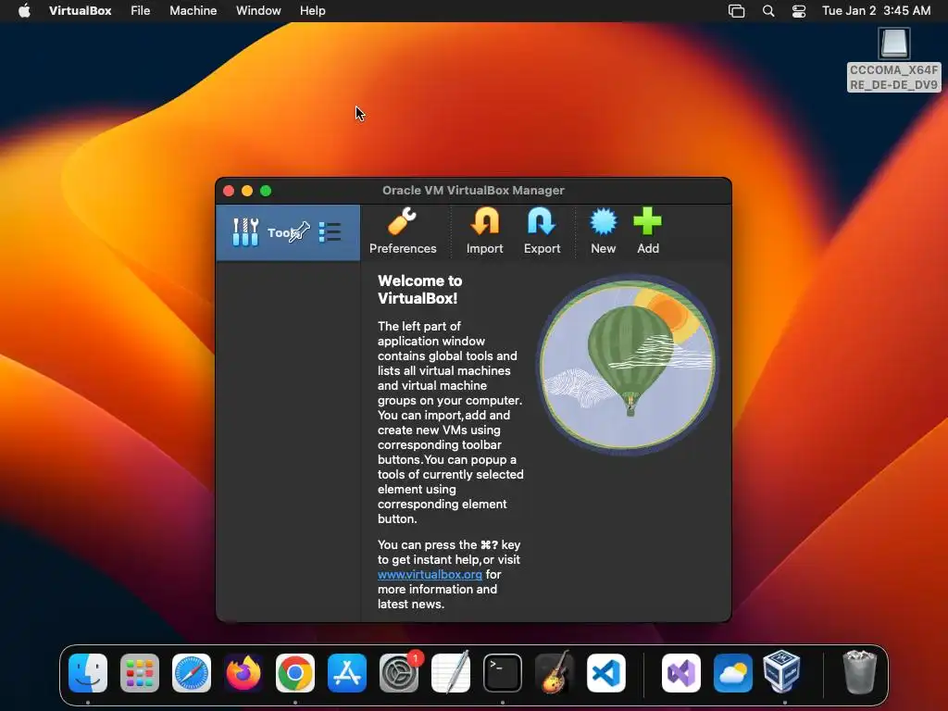The width and height of the screenshot is (948, 711).
Task: Add an existing virtual machine with the green plus icon
Action: [647, 231]
